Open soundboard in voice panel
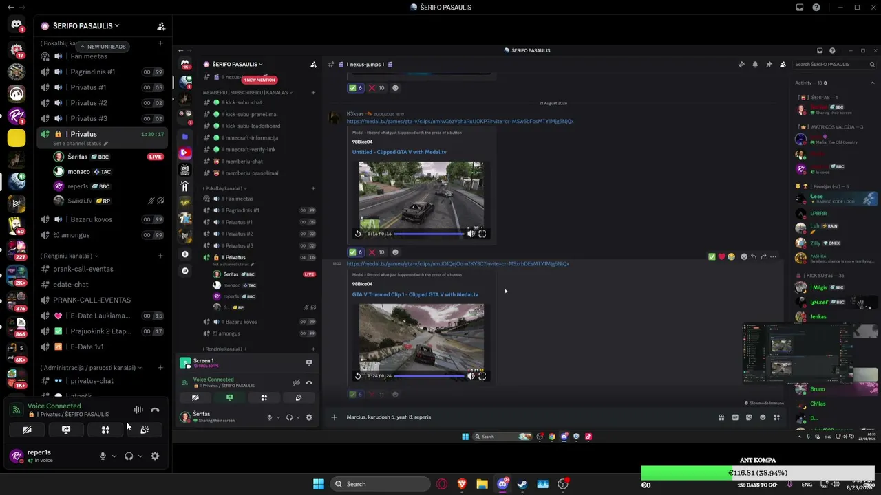The height and width of the screenshot is (495, 881). pos(145,430)
